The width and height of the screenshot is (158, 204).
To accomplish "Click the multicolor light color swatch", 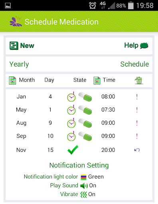I will [x=84, y=177].
